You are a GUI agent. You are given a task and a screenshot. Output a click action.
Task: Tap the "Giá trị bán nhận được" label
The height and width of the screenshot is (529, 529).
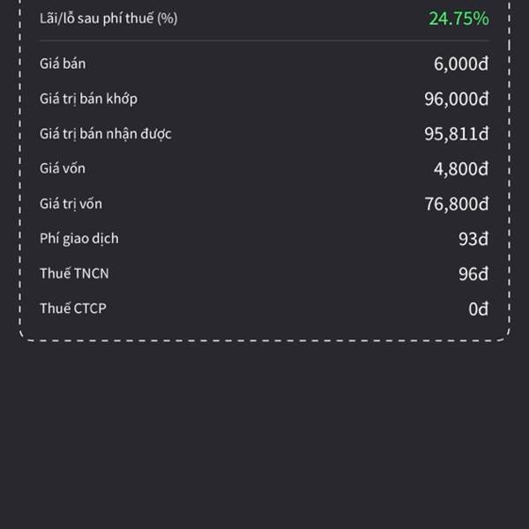tap(105, 134)
